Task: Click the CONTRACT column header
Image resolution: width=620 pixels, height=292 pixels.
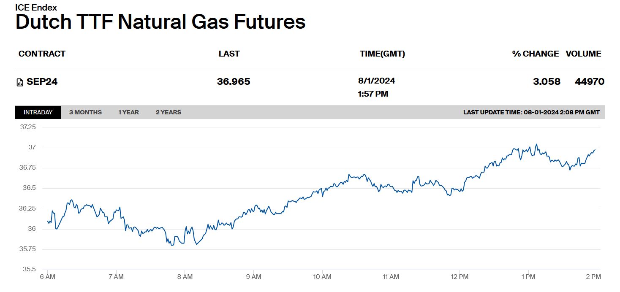Action: [x=42, y=54]
